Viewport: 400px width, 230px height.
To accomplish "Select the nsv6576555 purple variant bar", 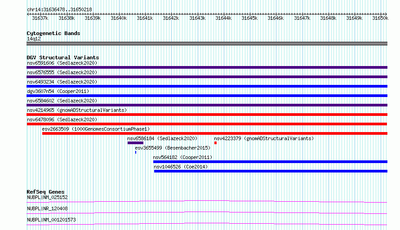I will (207, 77).
